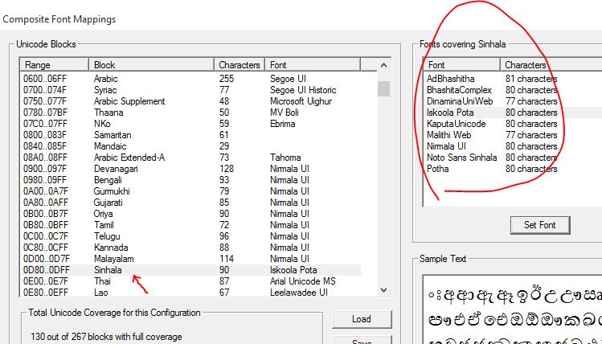Select the Gujarati block row

coord(190,203)
